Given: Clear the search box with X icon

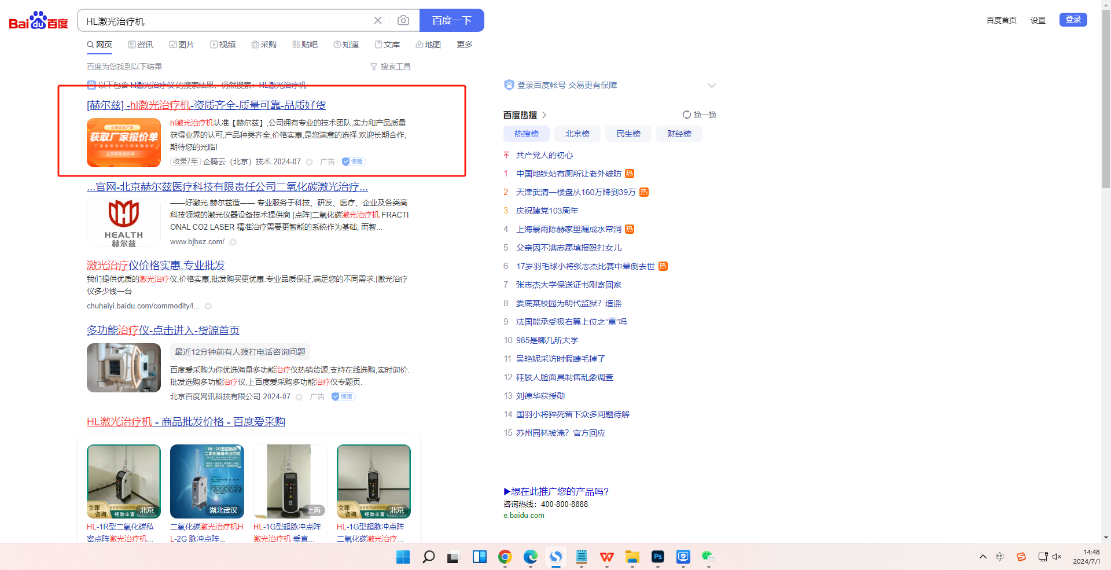Looking at the screenshot, I should [x=378, y=21].
